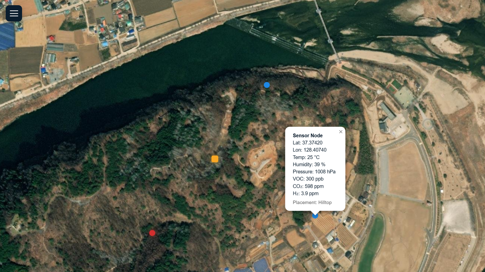Click the Lon: 128.40740 value
Screen dimensions: 485x272
[310, 150]
